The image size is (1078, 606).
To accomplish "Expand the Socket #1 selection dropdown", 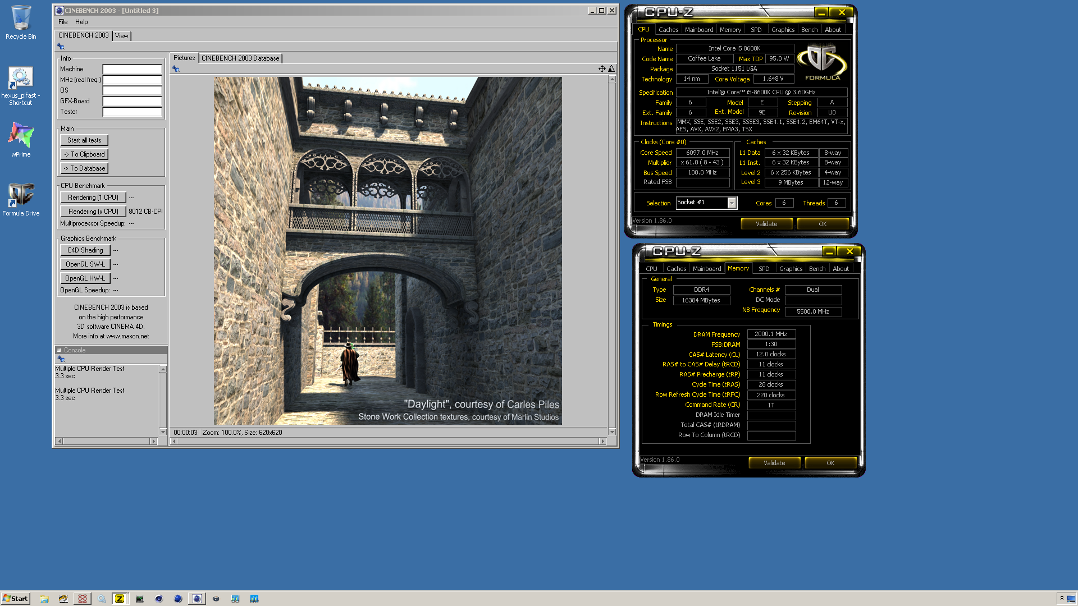I will click(x=732, y=203).
